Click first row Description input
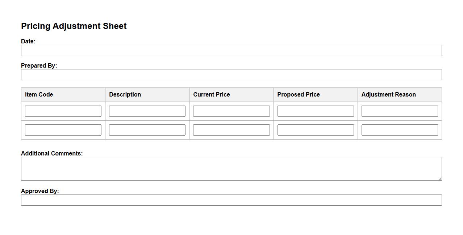Screen dimensions: 463x235 147,111
